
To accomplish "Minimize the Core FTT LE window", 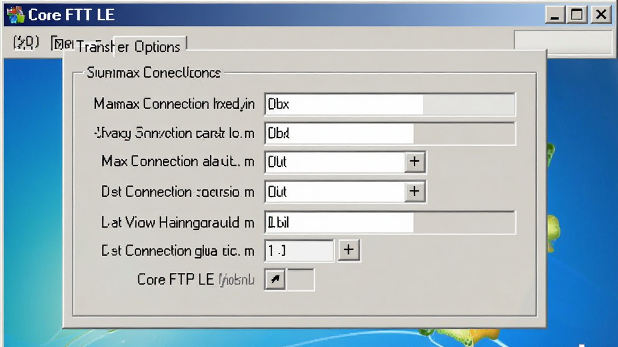I will click(555, 15).
